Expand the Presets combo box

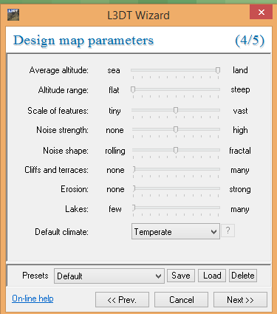(x=109, y=276)
